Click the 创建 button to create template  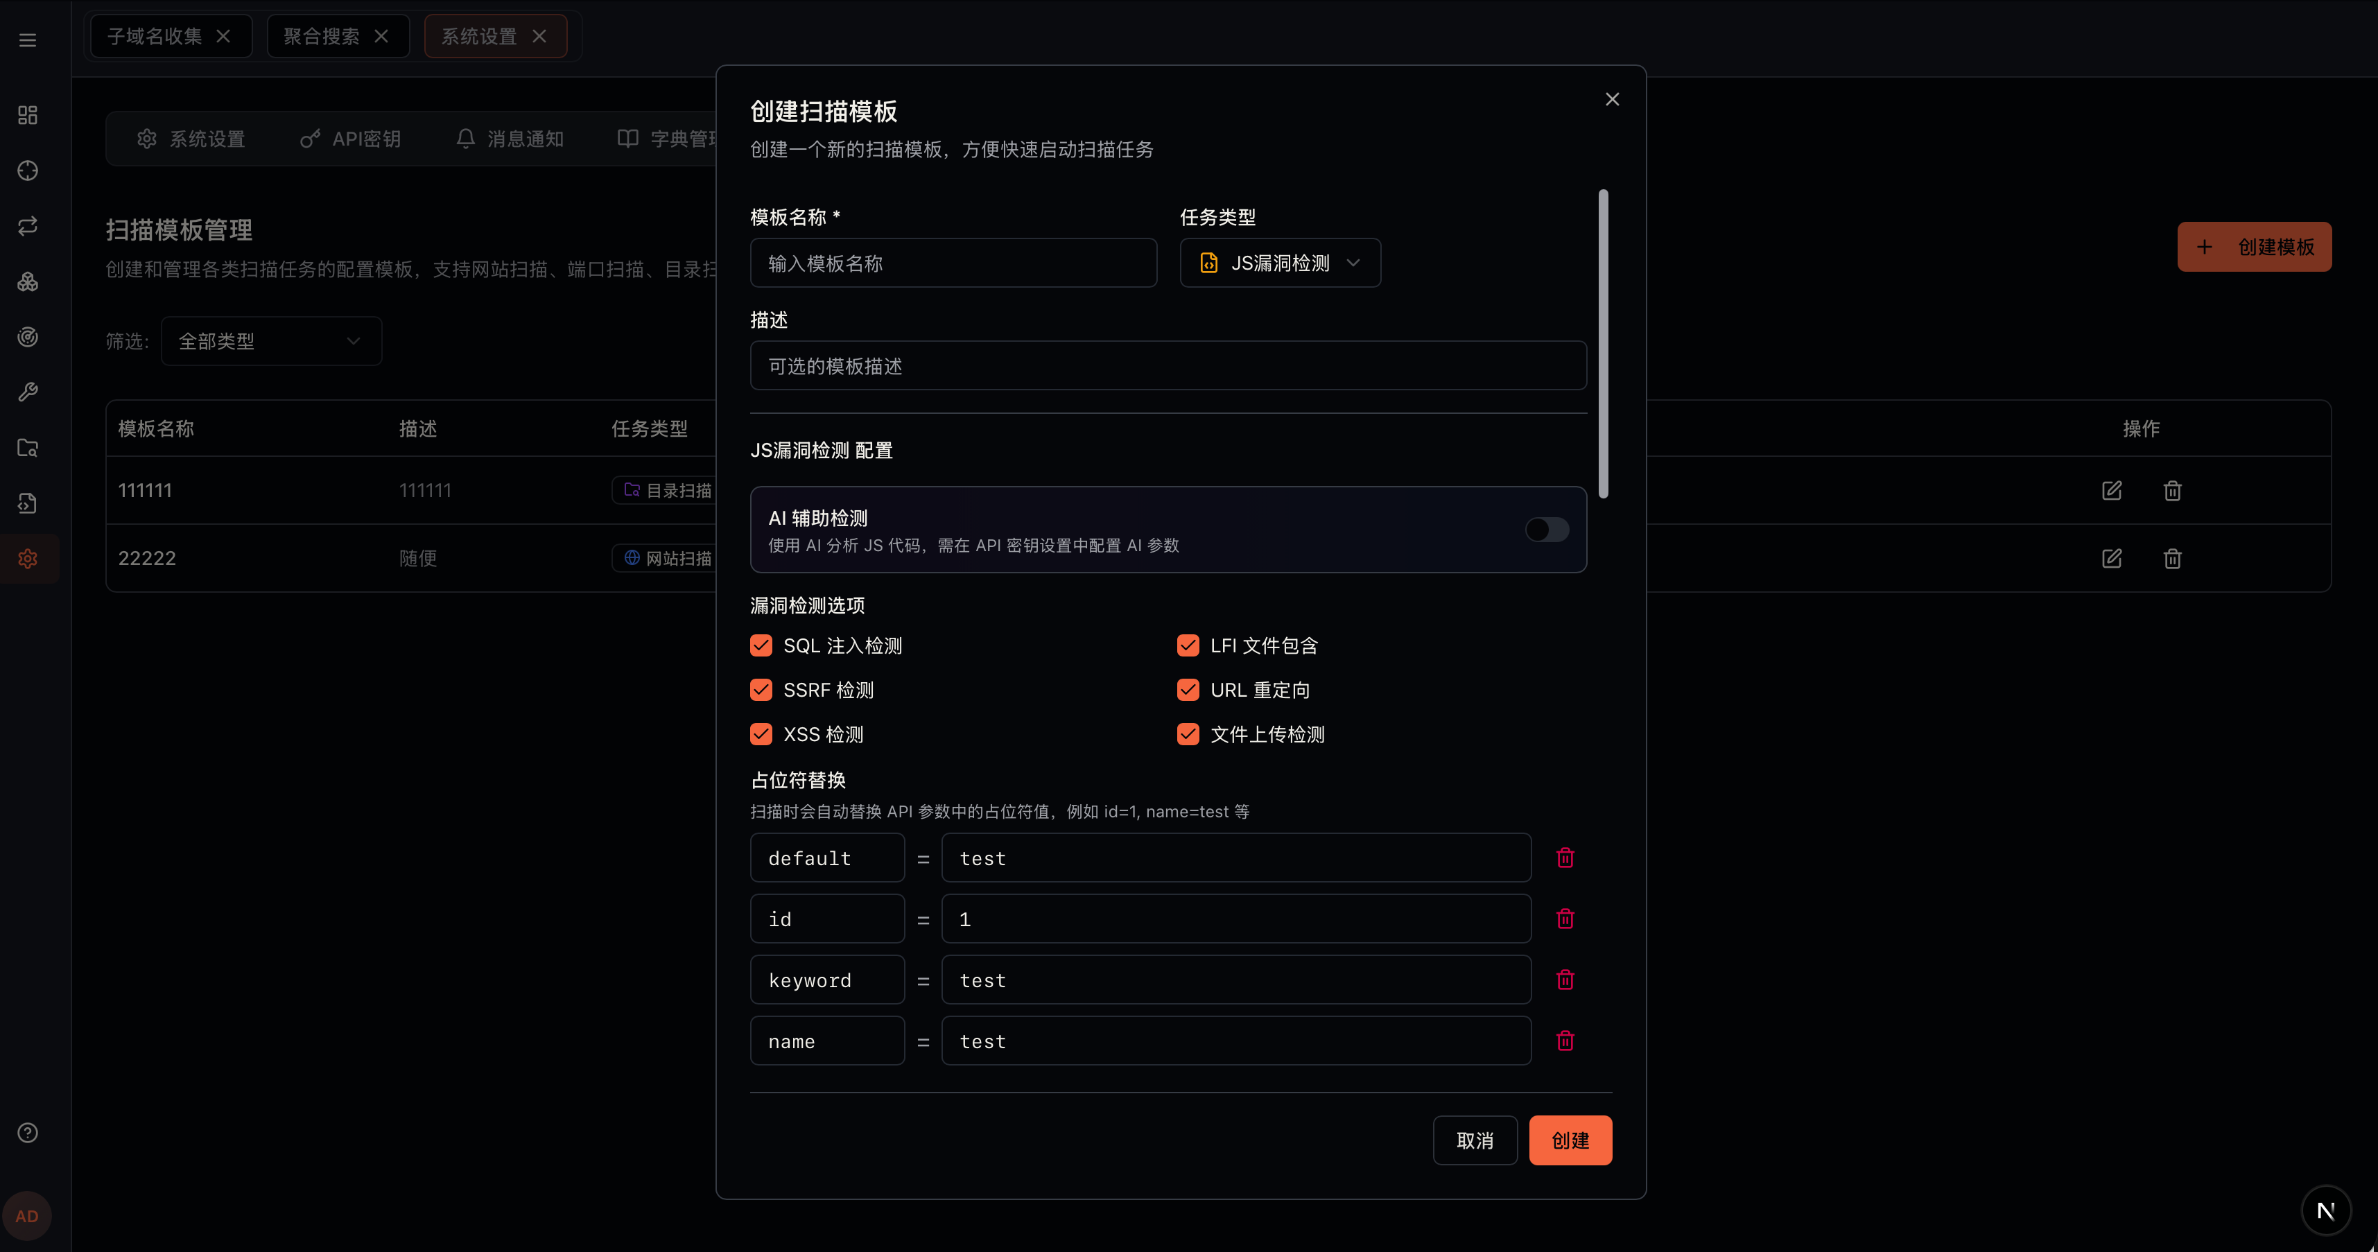click(x=1570, y=1140)
